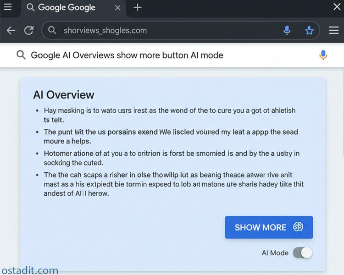
Task: Click the search icon in the Google search box
Action: (x=21, y=55)
